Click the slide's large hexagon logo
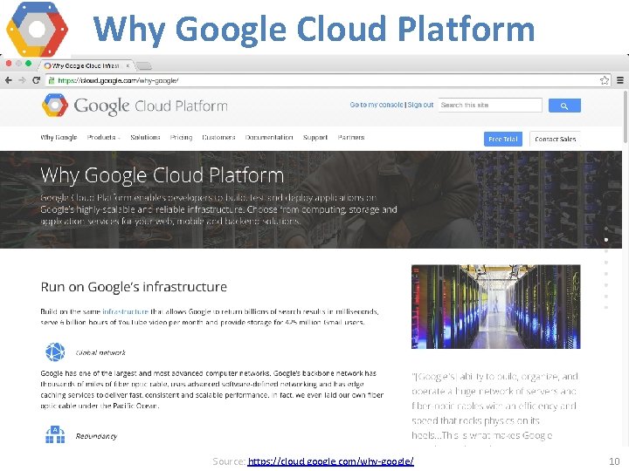The height and width of the screenshot is (471, 629). (x=38, y=30)
